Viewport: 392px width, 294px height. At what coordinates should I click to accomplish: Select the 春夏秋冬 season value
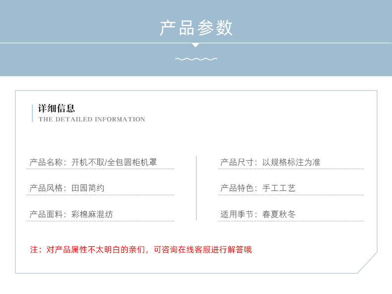point(279,214)
